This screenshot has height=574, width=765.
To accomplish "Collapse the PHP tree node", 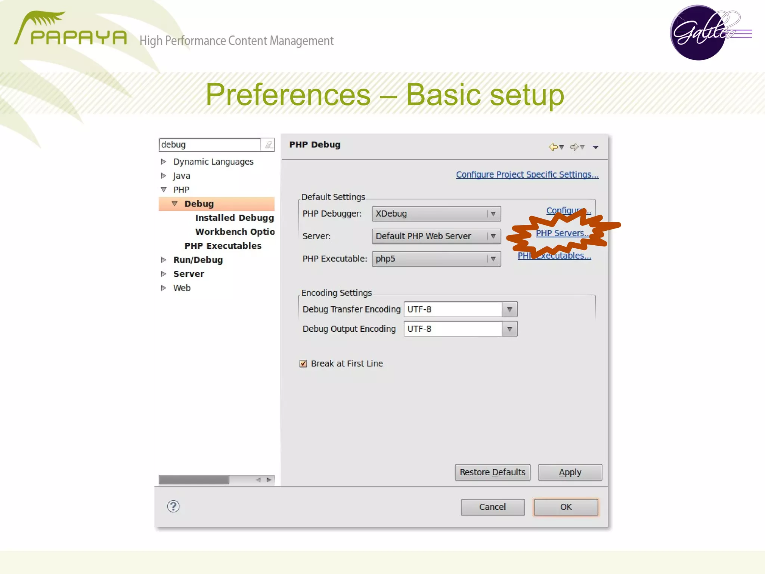I will click(164, 190).
